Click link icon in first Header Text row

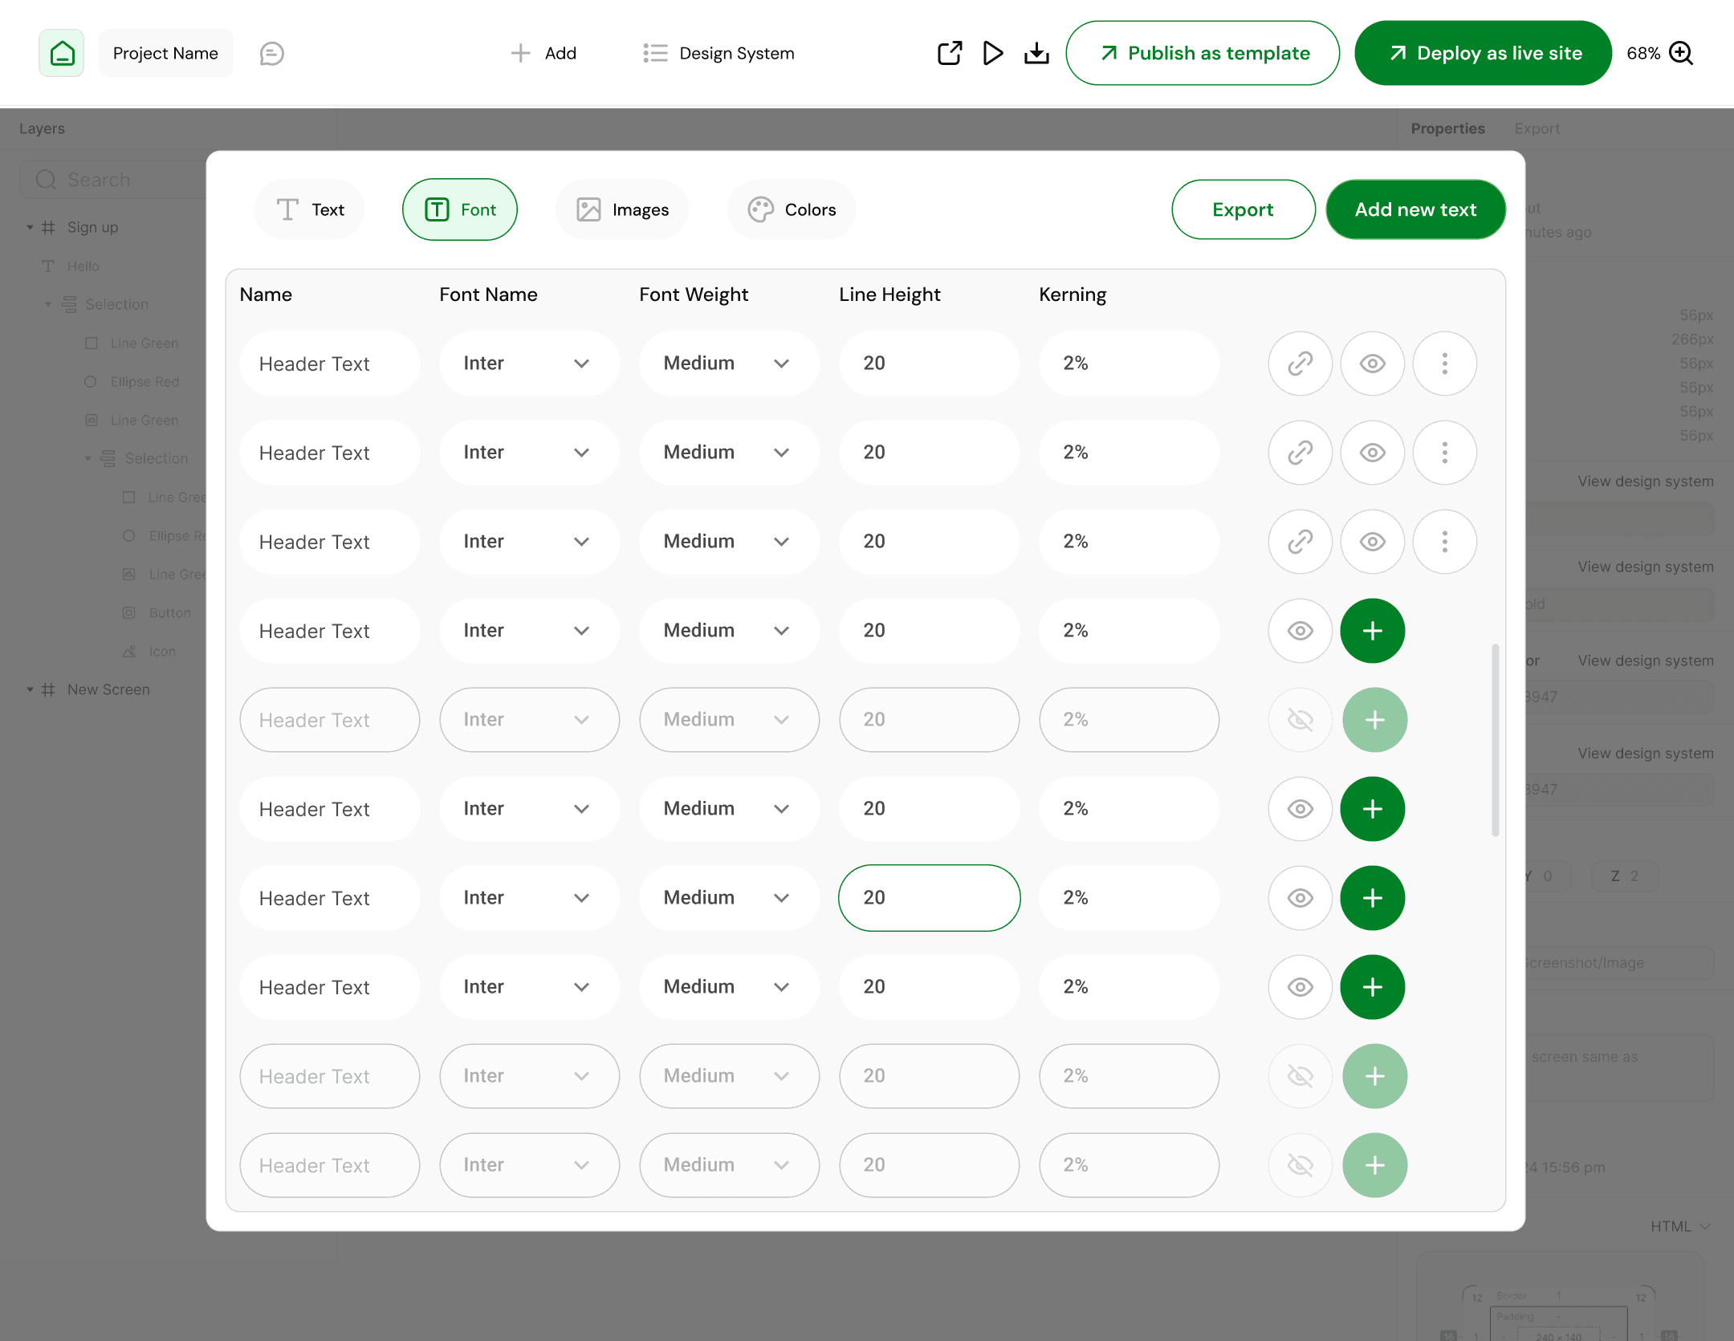tap(1300, 364)
